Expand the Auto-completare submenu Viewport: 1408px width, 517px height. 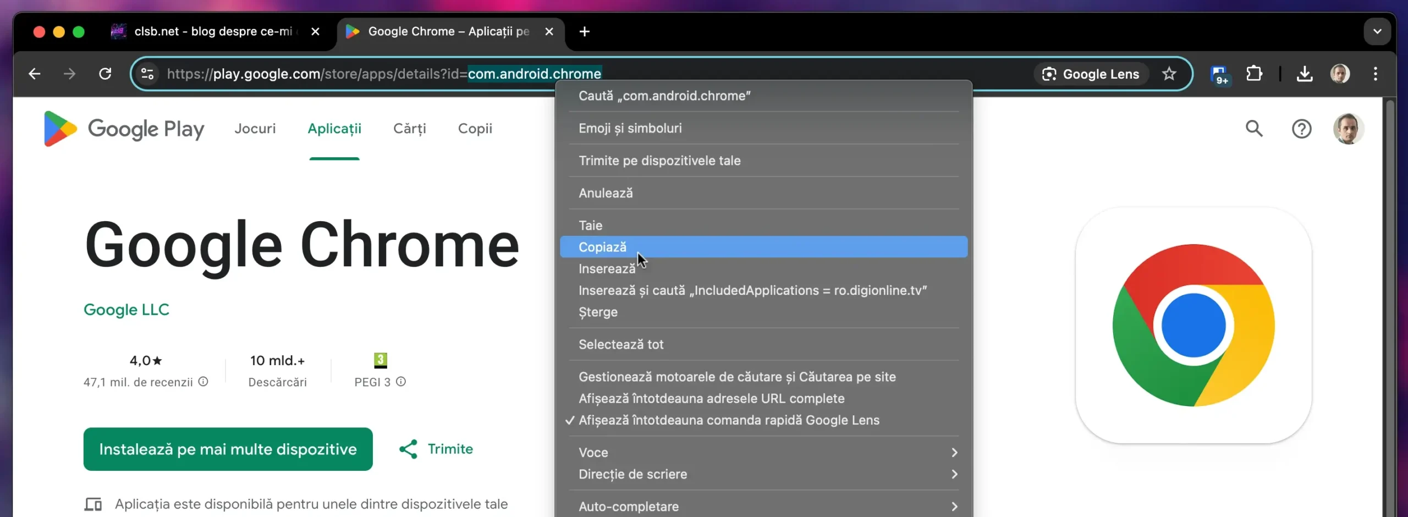764,507
